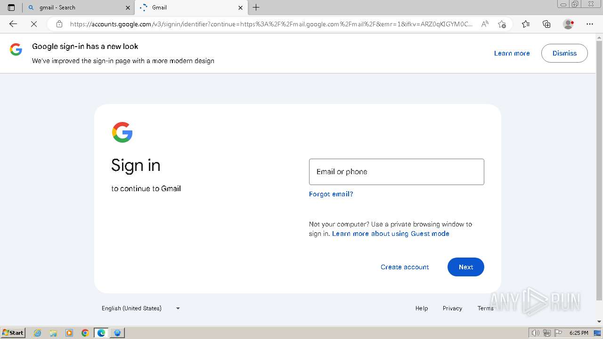Image resolution: width=603 pixels, height=339 pixels.
Task: Close the gmail - Search tab
Action: point(128,8)
